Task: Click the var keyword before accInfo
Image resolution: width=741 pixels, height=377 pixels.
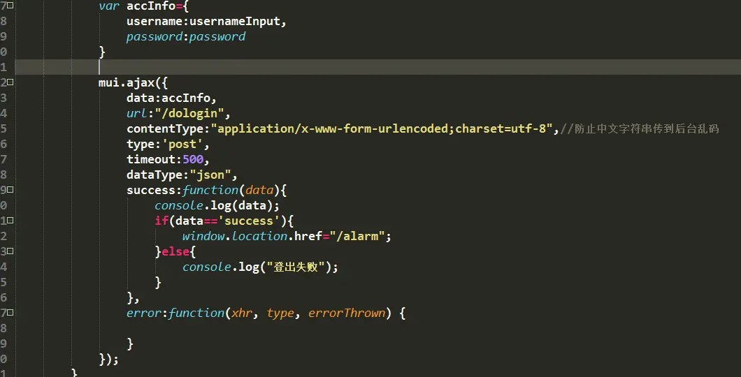Action: click(x=108, y=6)
